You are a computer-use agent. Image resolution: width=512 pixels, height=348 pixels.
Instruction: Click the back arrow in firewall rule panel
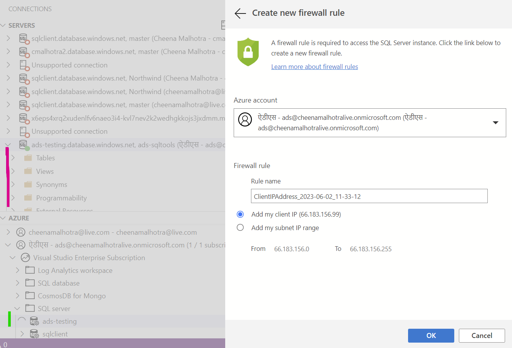(x=239, y=13)
